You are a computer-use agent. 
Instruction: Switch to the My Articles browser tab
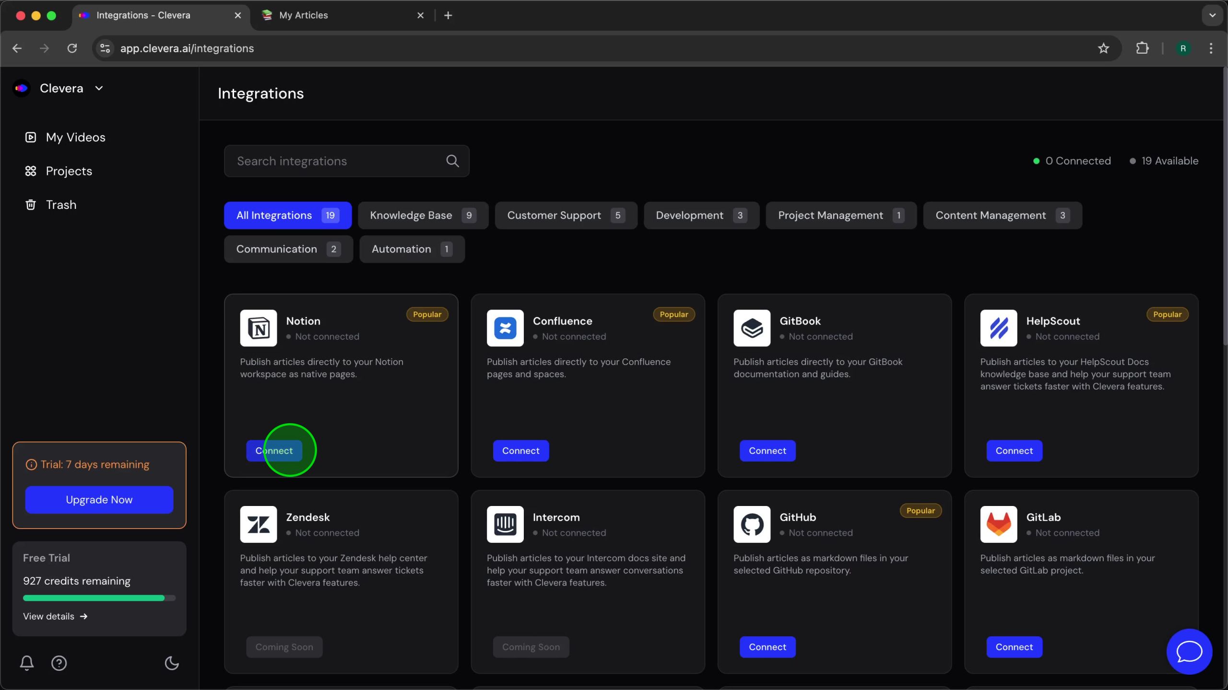(304, 15)
